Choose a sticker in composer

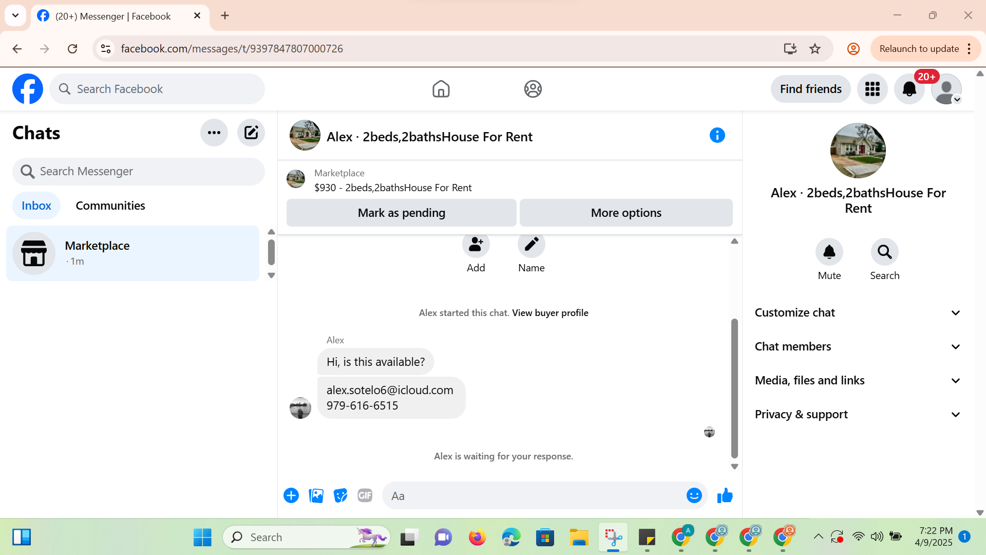[x=340, y=495]
